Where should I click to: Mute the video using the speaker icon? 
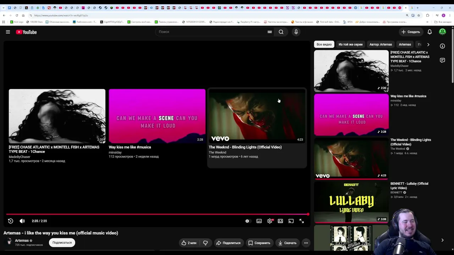point(22,221)
